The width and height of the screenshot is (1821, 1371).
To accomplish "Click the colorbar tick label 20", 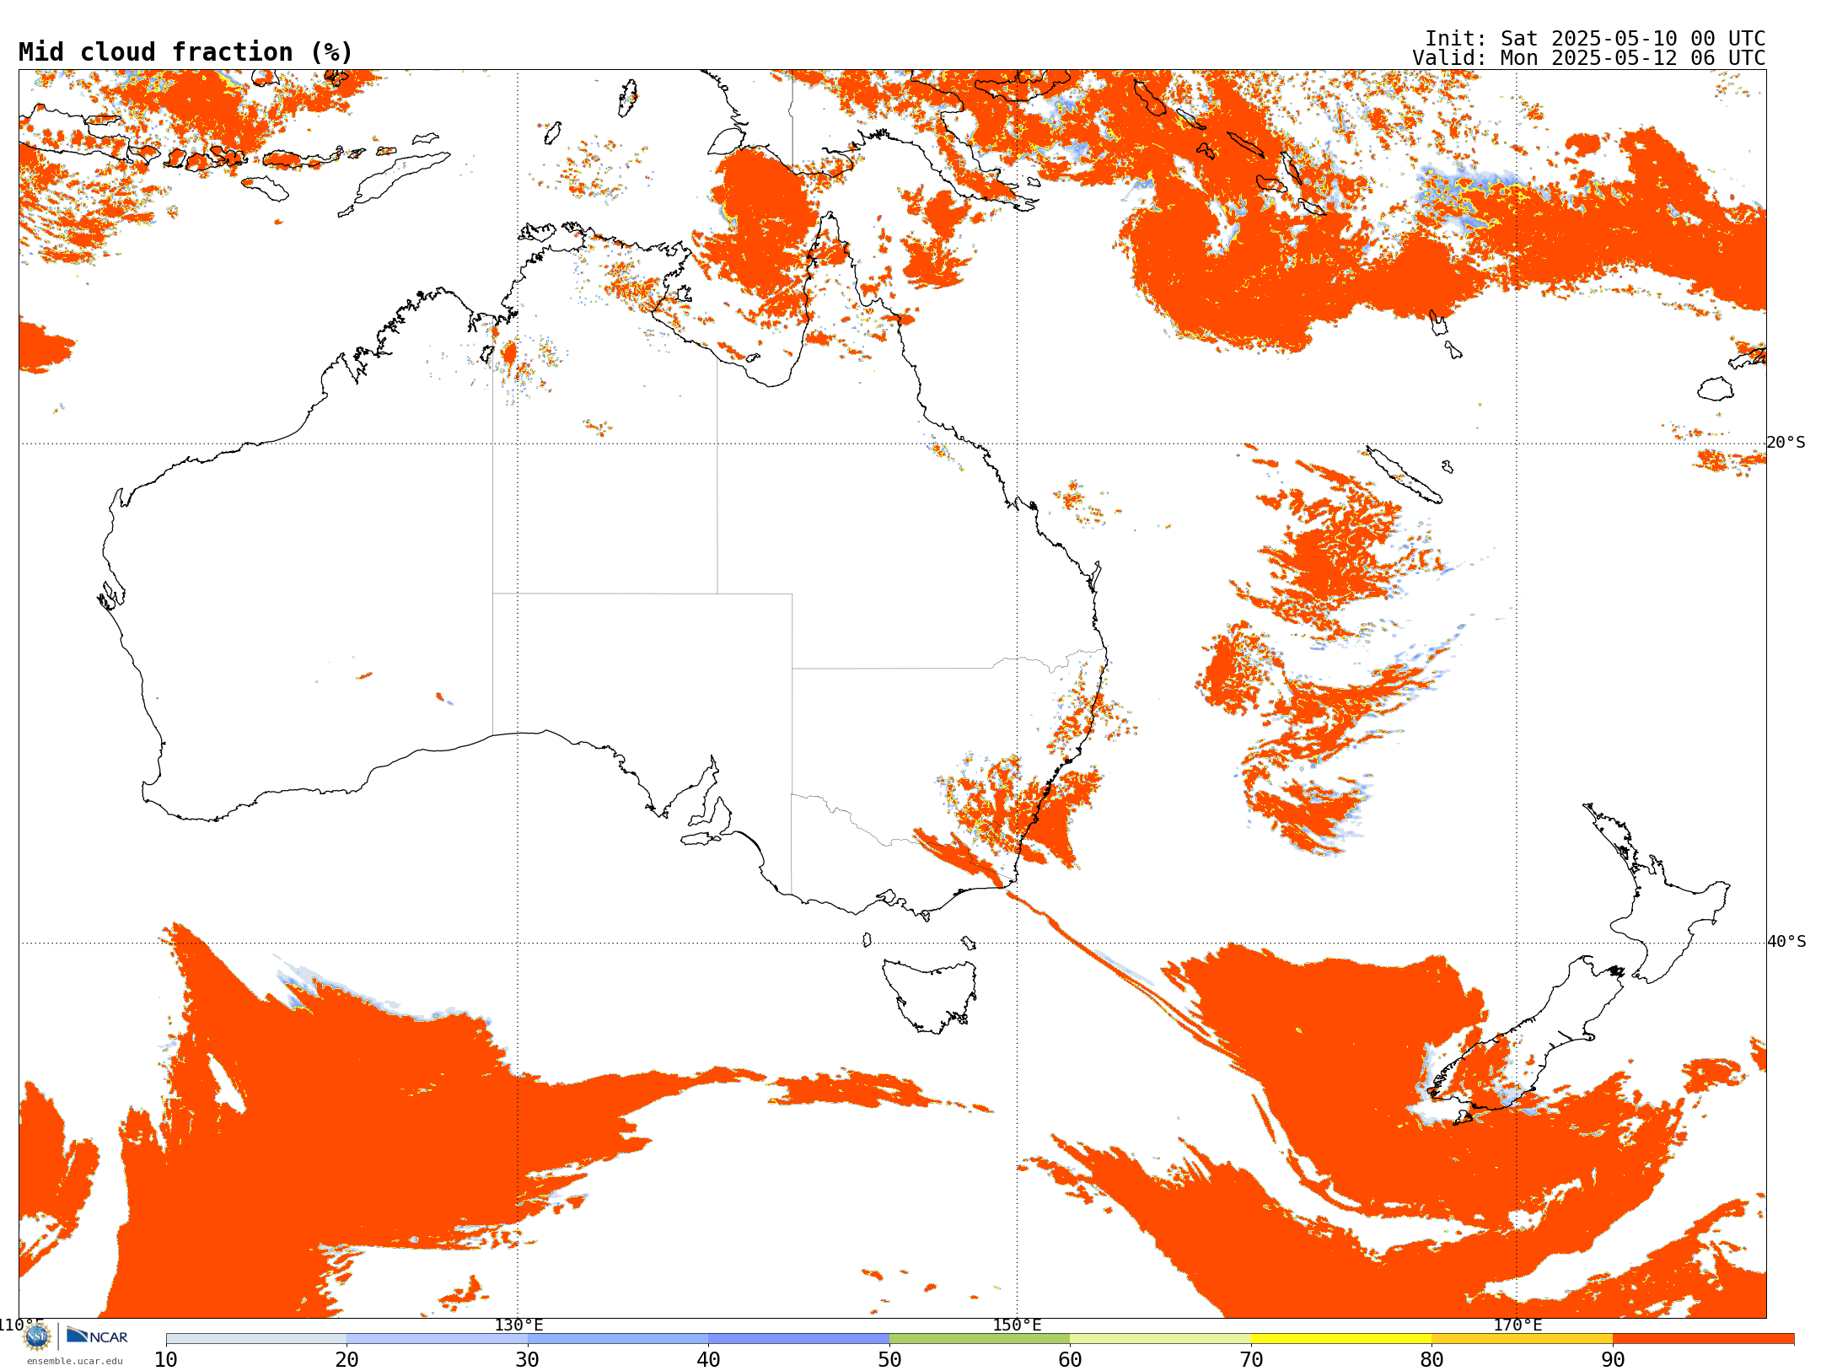I will click(346, 1359).
